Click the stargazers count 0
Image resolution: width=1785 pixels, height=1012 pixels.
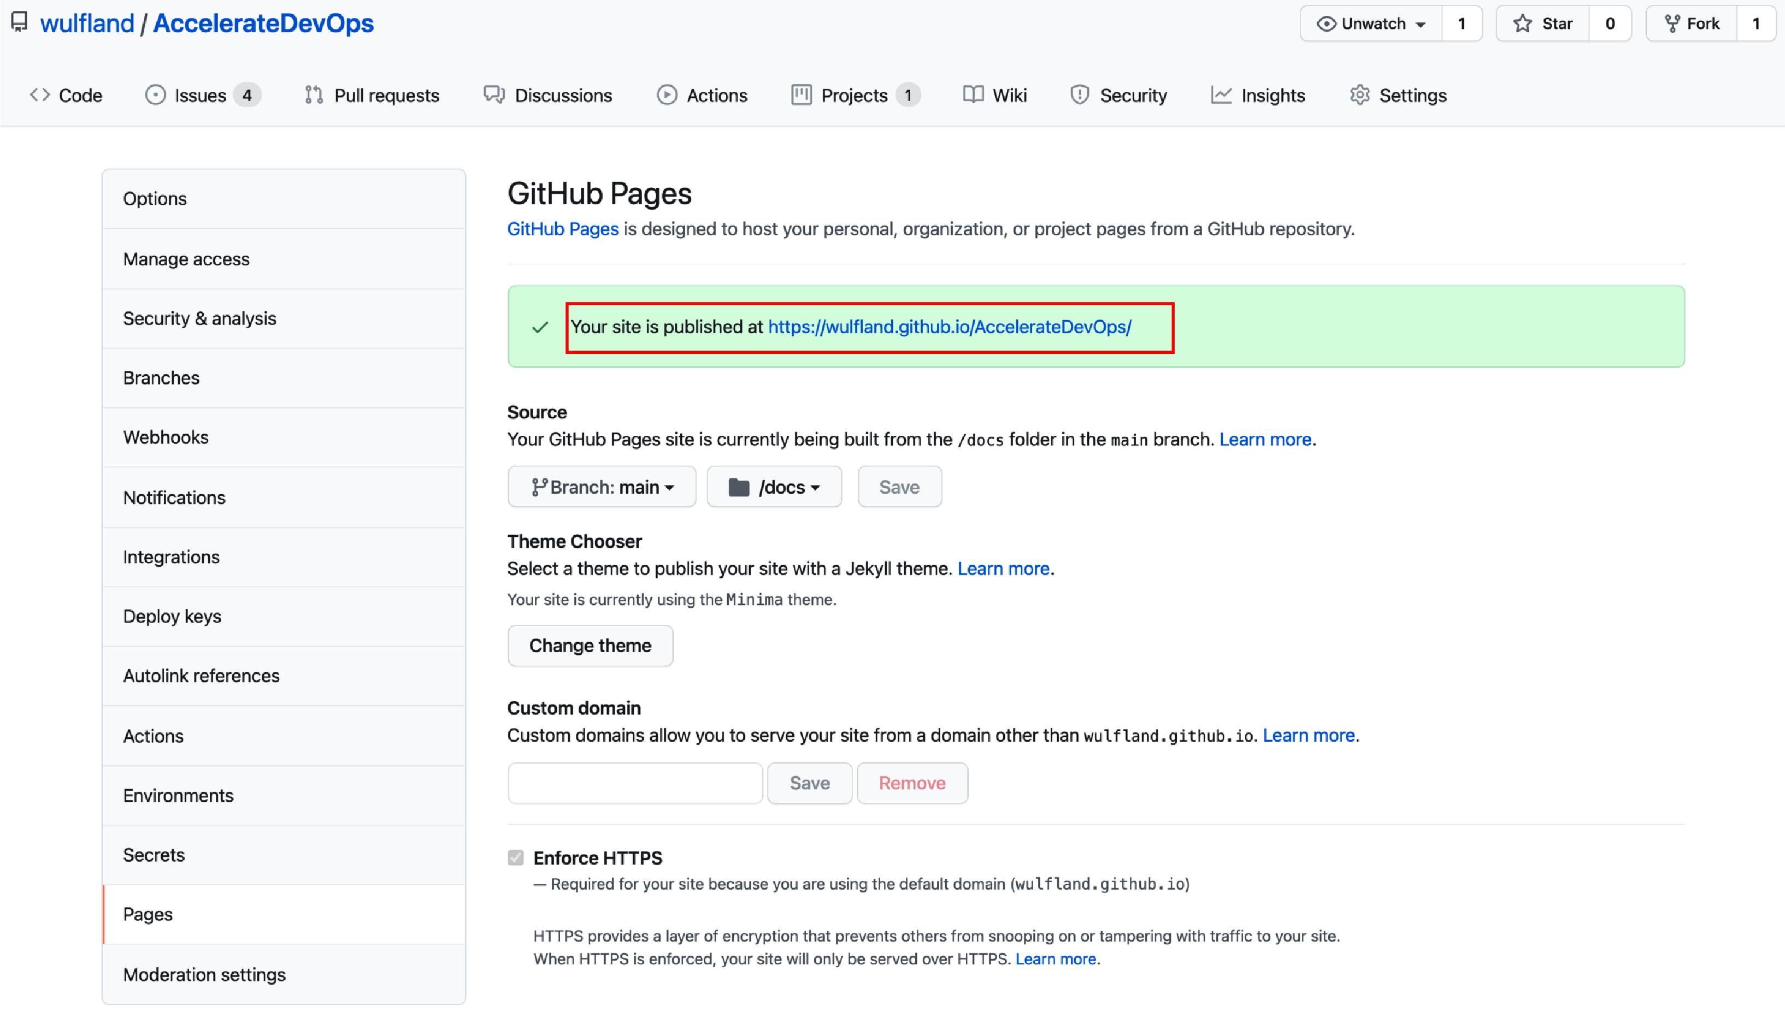coord(1610,23)
